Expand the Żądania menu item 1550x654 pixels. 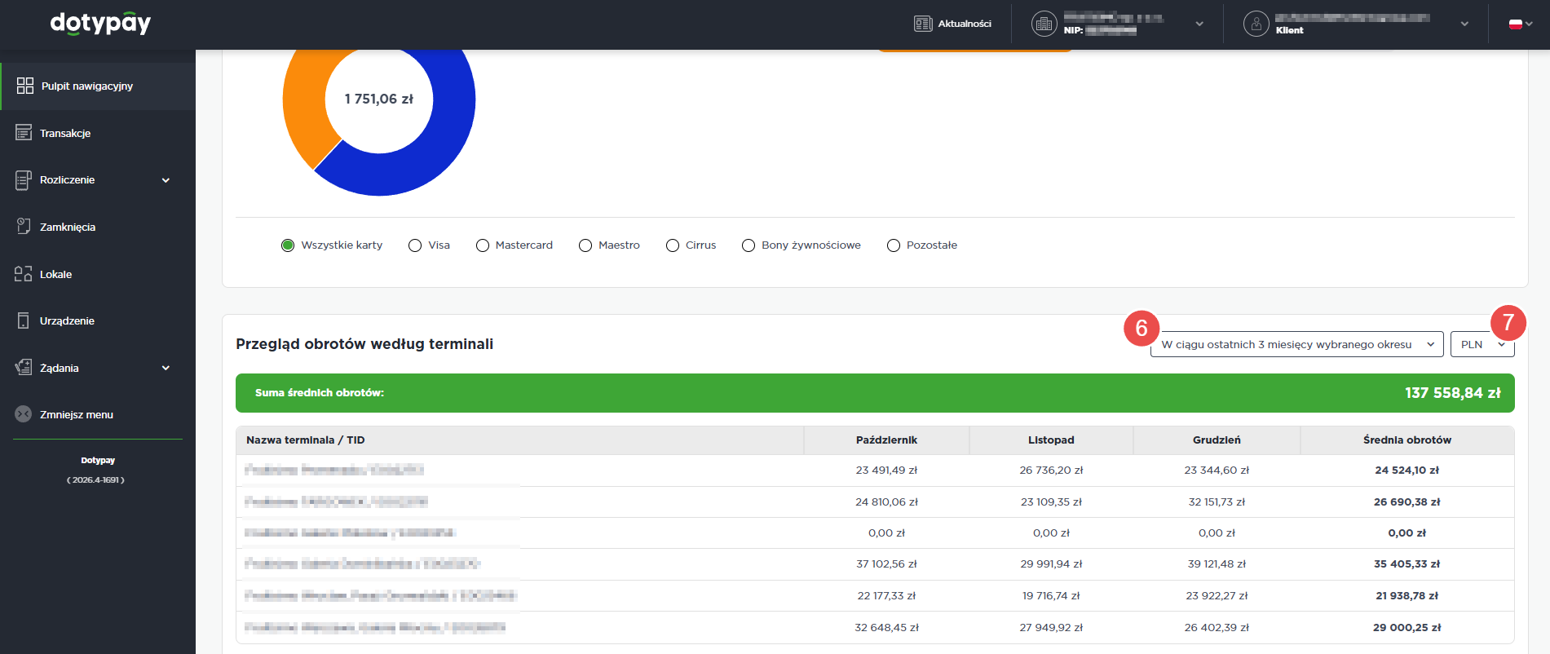pyautogui.click(x=166, y=368)
